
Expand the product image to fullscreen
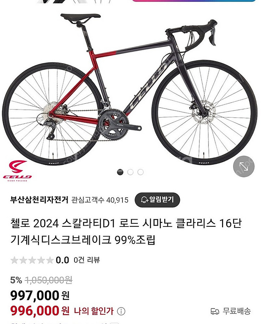point(244,166)
